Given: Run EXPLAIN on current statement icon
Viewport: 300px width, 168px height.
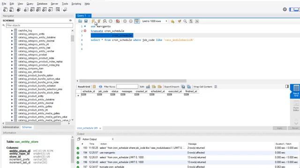Looking at the screenshot, I should click(x=105, y=21).
